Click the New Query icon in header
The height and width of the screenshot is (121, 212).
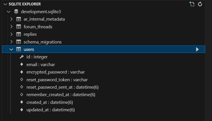(192, 4)
